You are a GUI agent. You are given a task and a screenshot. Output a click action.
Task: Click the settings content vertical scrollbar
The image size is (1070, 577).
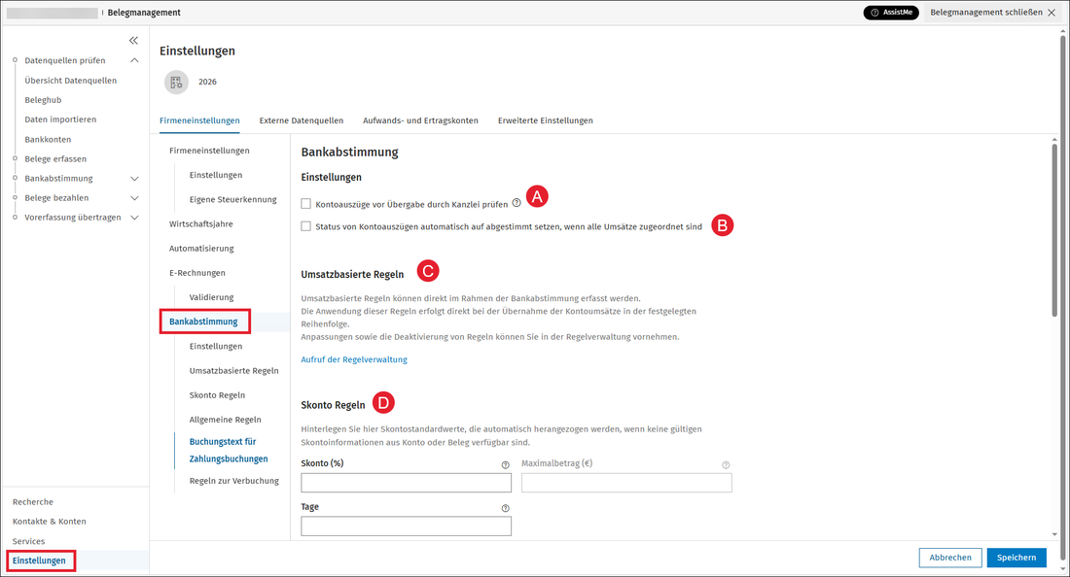[x=1055, y=230]
